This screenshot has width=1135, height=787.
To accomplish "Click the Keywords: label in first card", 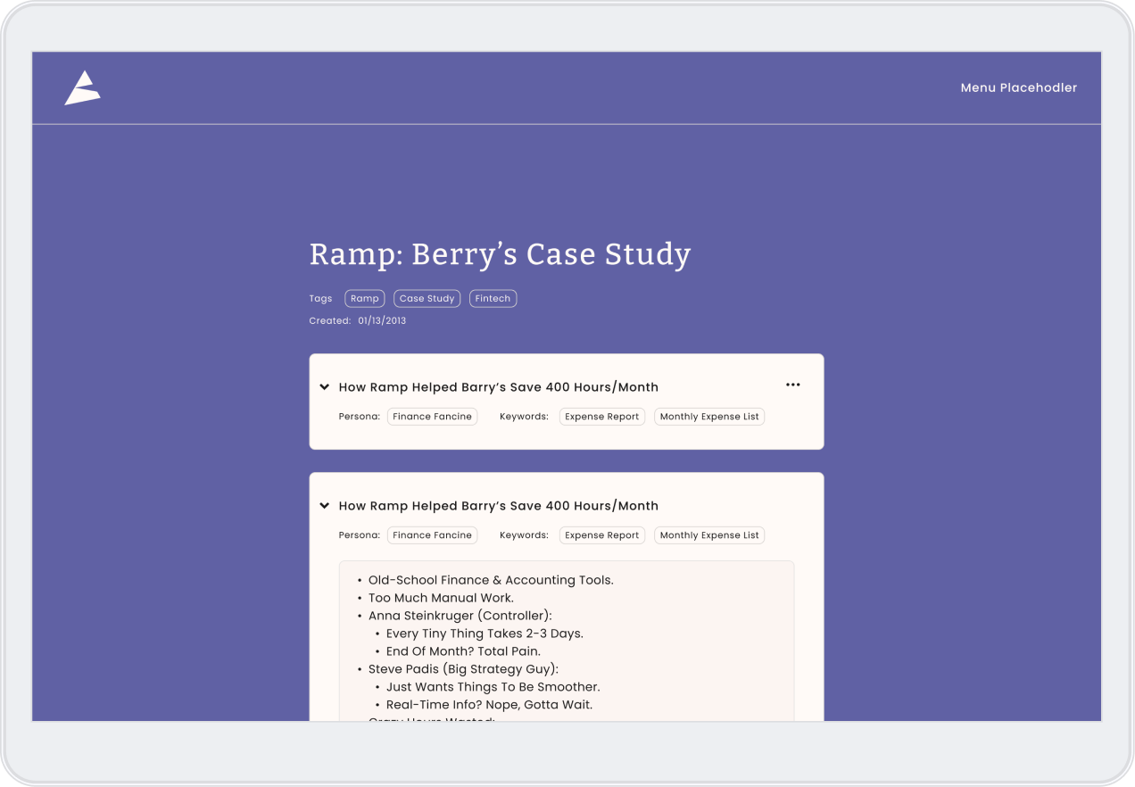I will click(524, 417).
